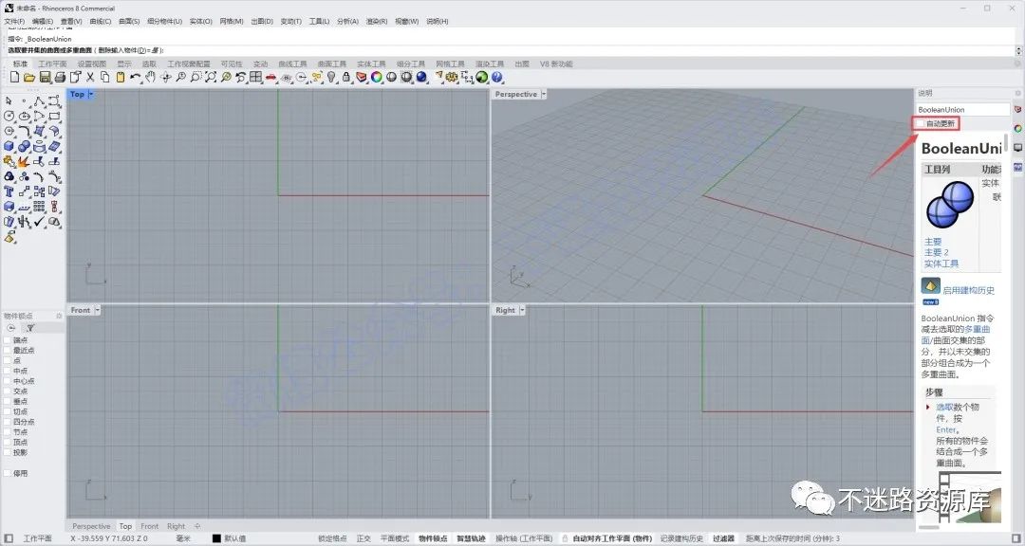
Task: Click the blue Help question mark icon
Action: [x=496, y=77]
